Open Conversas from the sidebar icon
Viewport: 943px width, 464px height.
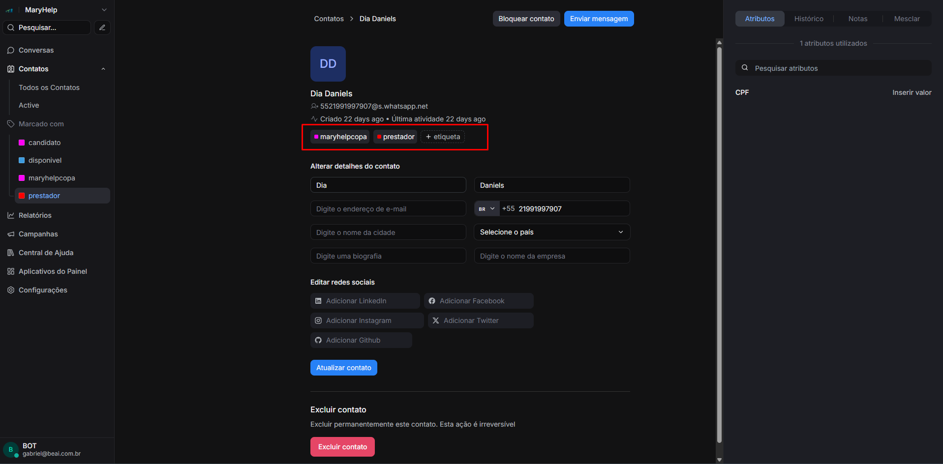[x=11, y=50]
